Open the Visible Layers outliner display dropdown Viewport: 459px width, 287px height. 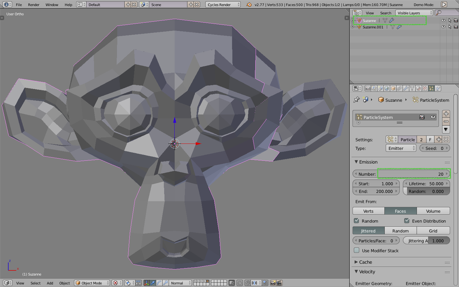click(414, 13)
